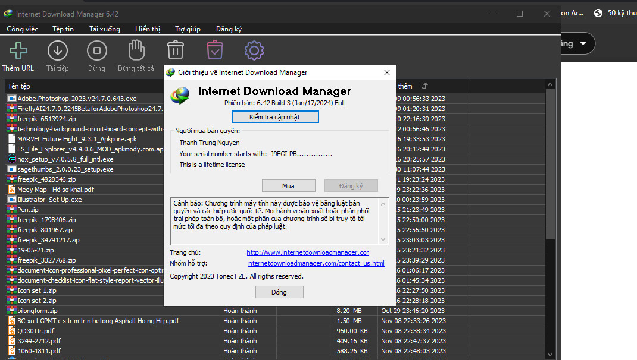Click the Dừng tất cả hand icon
Screen dimensions: 637x360
click(136, 50)
